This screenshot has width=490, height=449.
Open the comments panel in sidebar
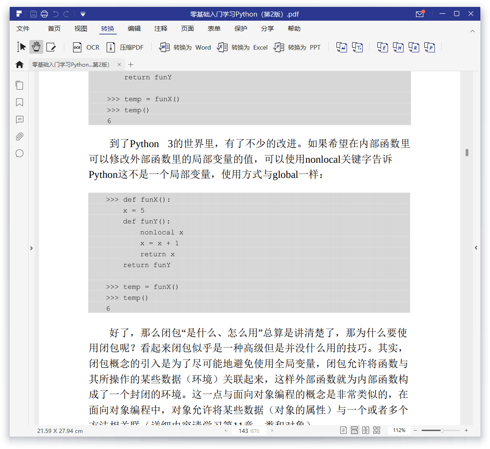pyautogui.click(x=19, y=119)
